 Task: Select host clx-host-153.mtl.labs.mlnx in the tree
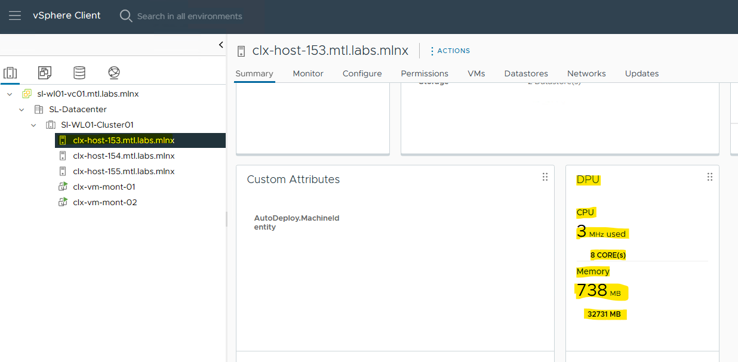pos(124,140)
